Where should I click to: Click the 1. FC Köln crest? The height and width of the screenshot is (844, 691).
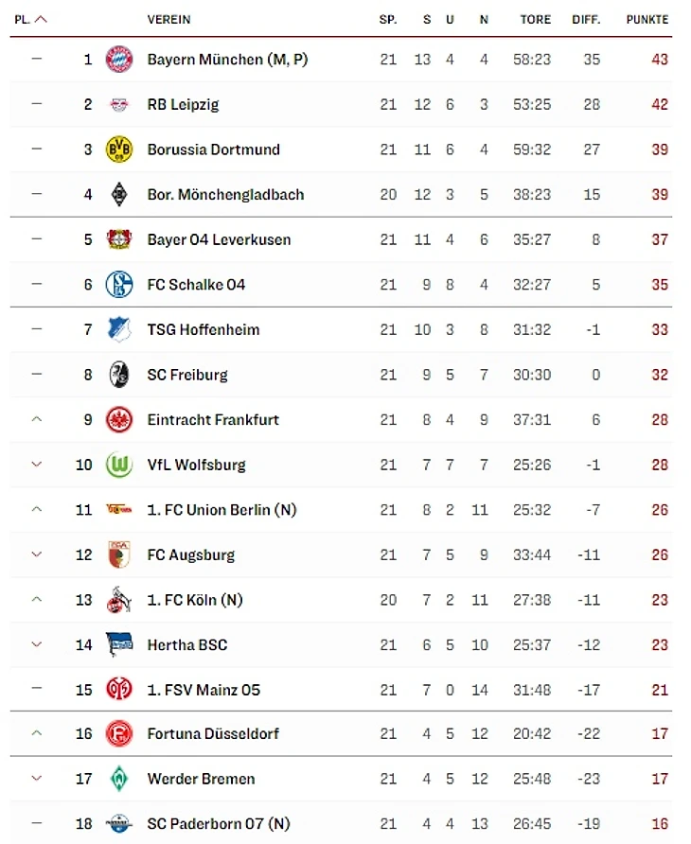[119, 600]
